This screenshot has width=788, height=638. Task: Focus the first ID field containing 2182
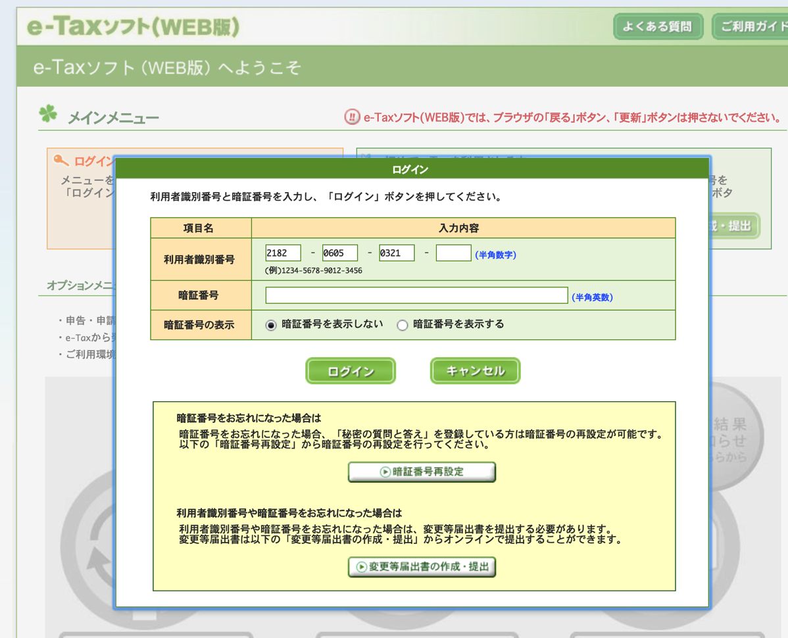(283, 253)
